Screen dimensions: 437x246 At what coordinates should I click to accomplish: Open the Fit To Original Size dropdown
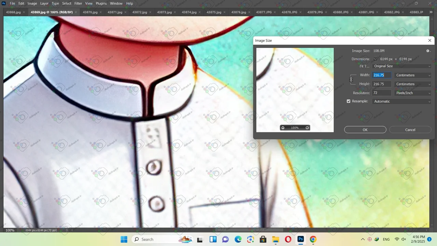[402, 66]
